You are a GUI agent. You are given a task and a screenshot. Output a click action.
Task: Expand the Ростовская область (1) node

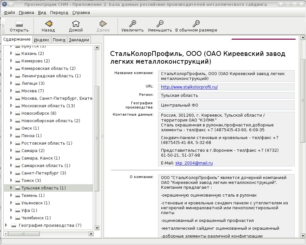pyautogui.click(x=11, y=143)
